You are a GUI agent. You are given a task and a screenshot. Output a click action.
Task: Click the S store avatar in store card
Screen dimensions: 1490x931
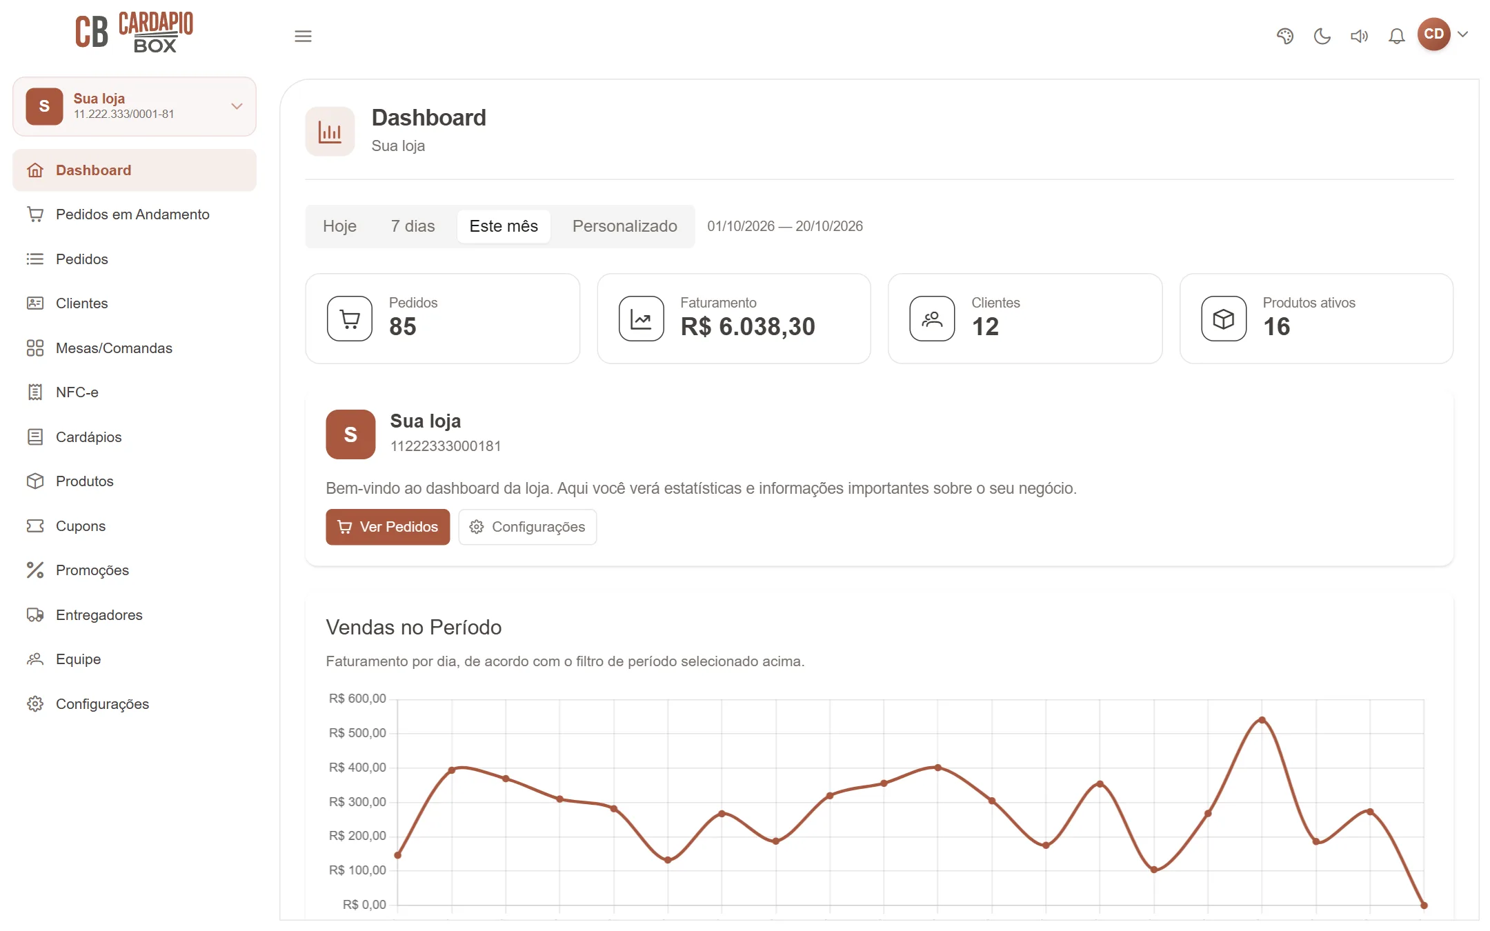click(x=350, y=434)
